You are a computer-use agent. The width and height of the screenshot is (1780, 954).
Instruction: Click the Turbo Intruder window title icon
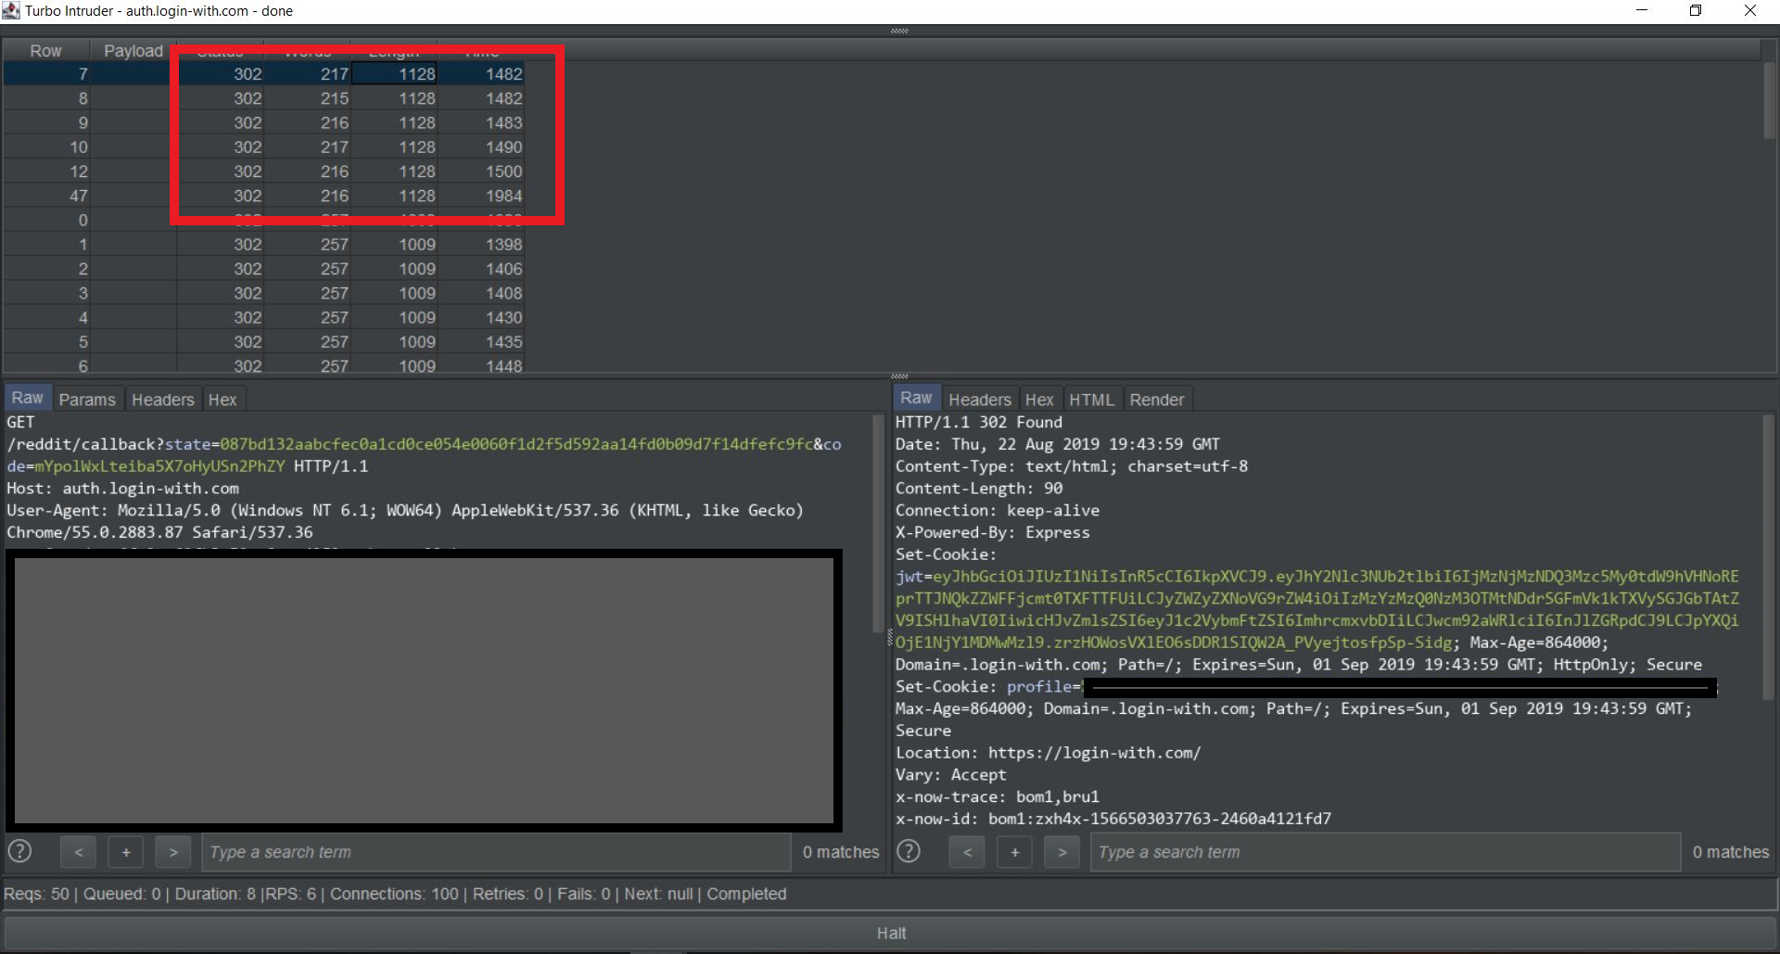[x=11, y=11]
